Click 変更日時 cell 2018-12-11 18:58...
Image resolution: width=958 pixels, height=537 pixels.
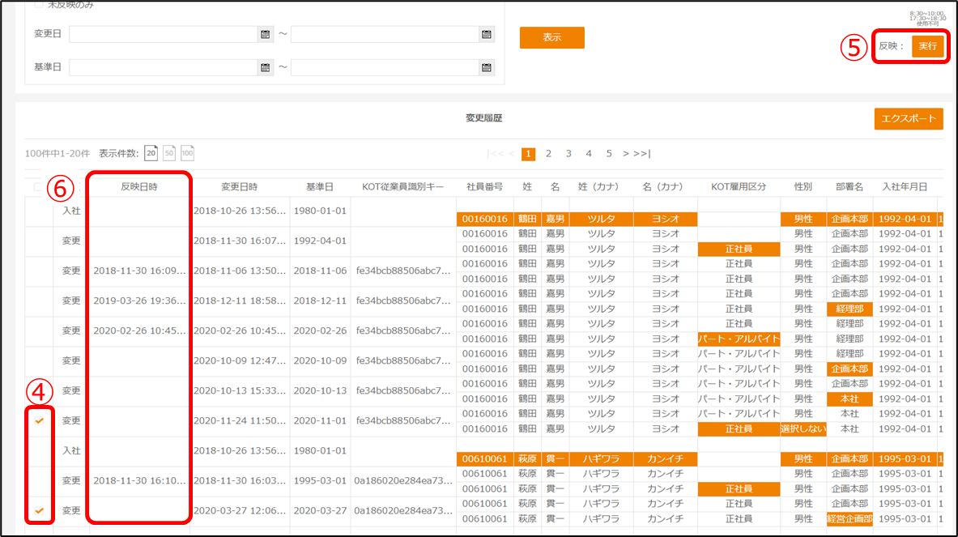[x=240, y=300]
